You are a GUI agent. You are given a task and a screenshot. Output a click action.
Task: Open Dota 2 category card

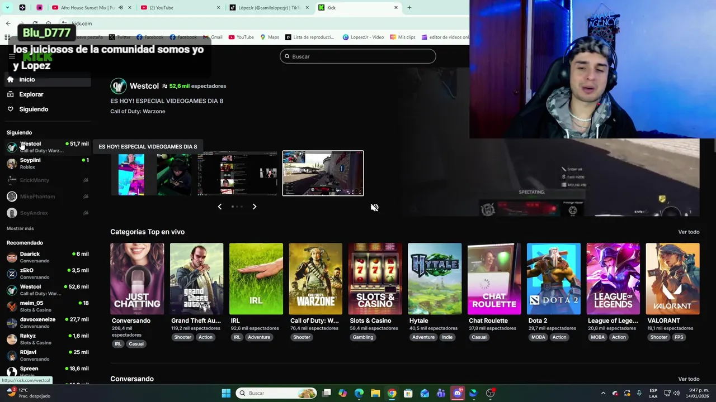(554, 279)
